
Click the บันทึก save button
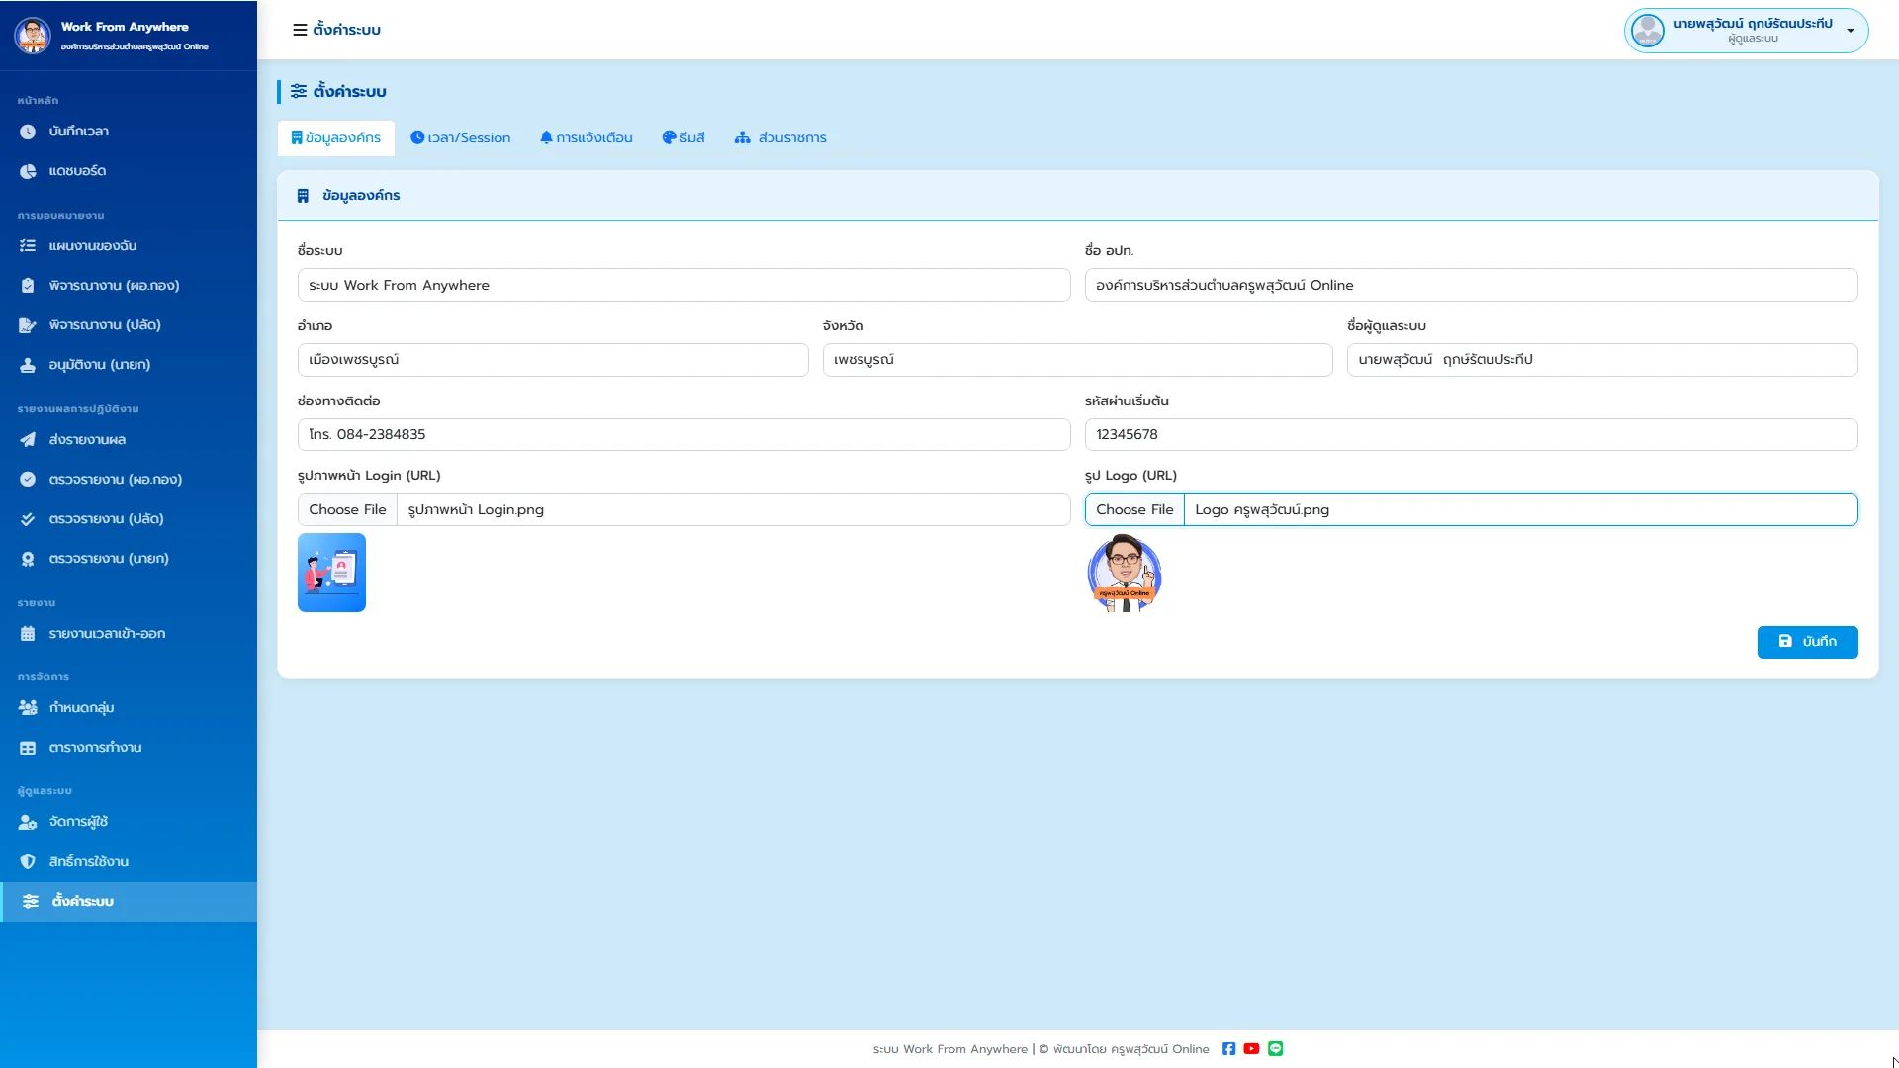1807,642
